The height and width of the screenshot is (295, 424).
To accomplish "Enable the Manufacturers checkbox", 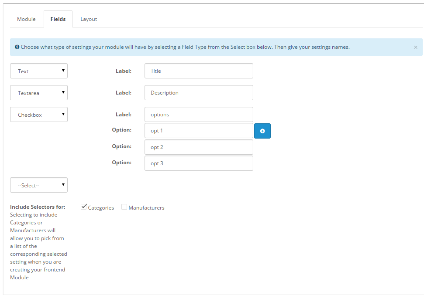I will click(124, 207).
